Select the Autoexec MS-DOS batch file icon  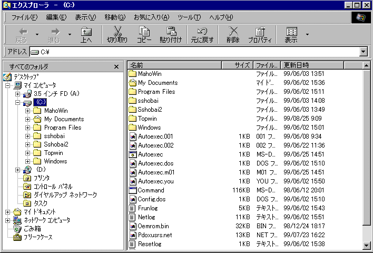tap(133, 154)
